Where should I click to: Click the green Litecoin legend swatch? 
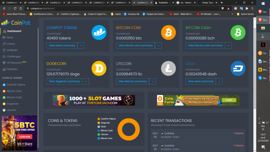(99, 135)
